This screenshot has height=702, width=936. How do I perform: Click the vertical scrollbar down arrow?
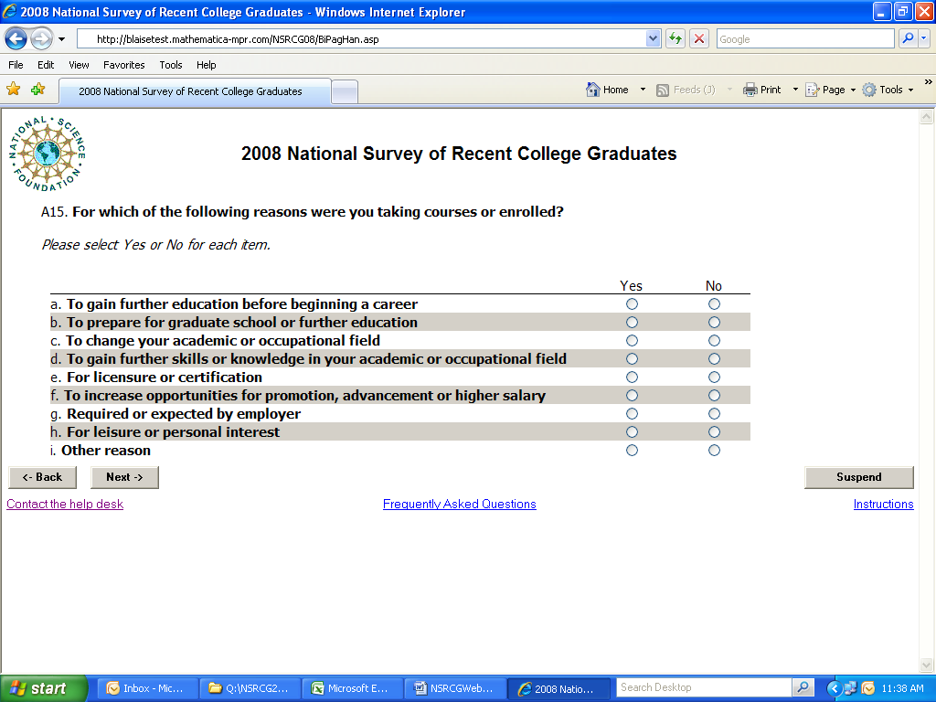click(928, 665)
